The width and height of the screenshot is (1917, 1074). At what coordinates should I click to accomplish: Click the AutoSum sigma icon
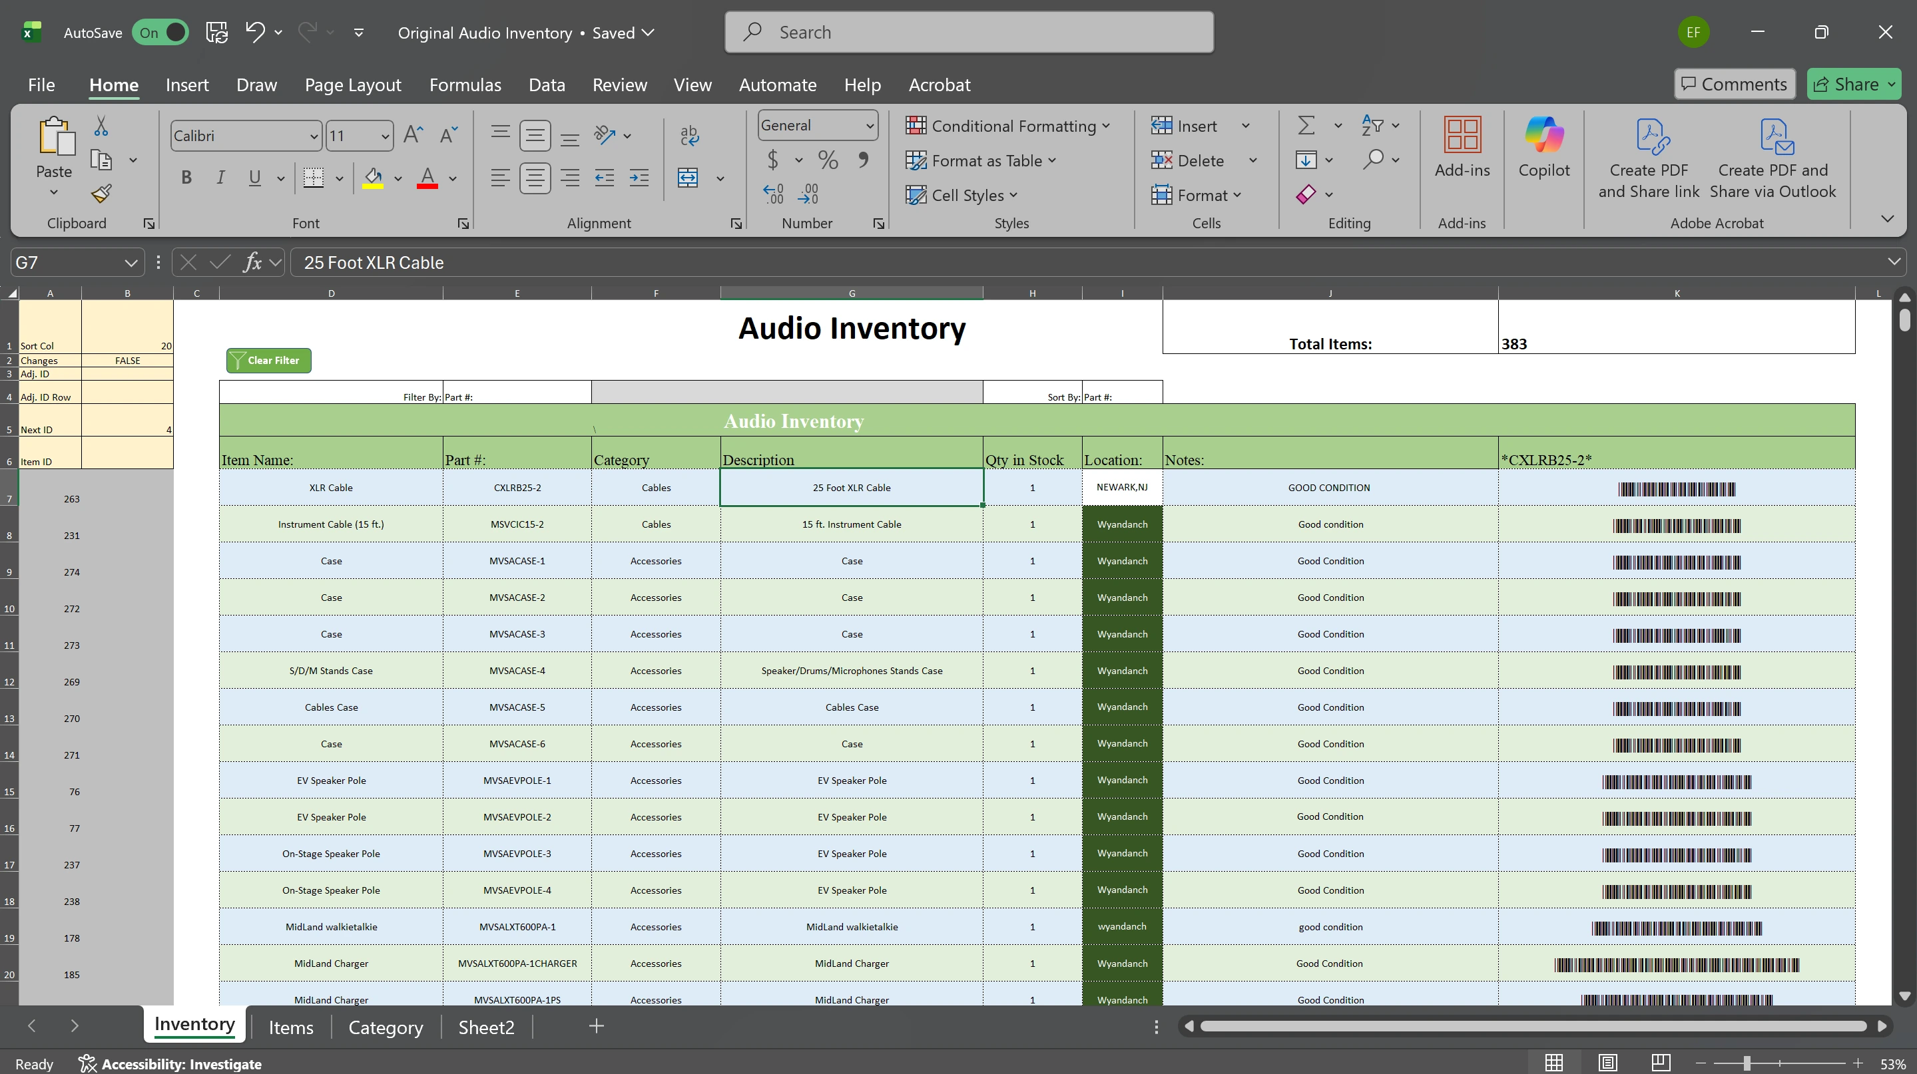[1307, 125]
